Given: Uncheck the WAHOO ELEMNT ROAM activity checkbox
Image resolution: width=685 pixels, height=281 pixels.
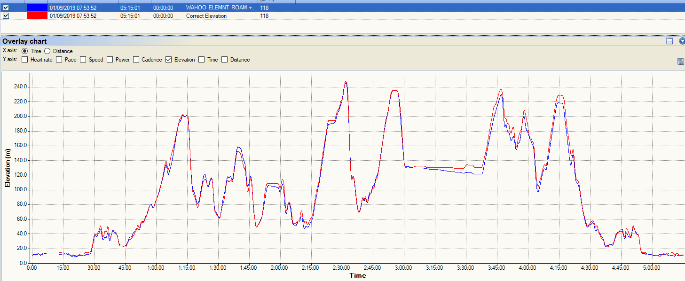Looking at the screenshot, I should click(6, 8).
